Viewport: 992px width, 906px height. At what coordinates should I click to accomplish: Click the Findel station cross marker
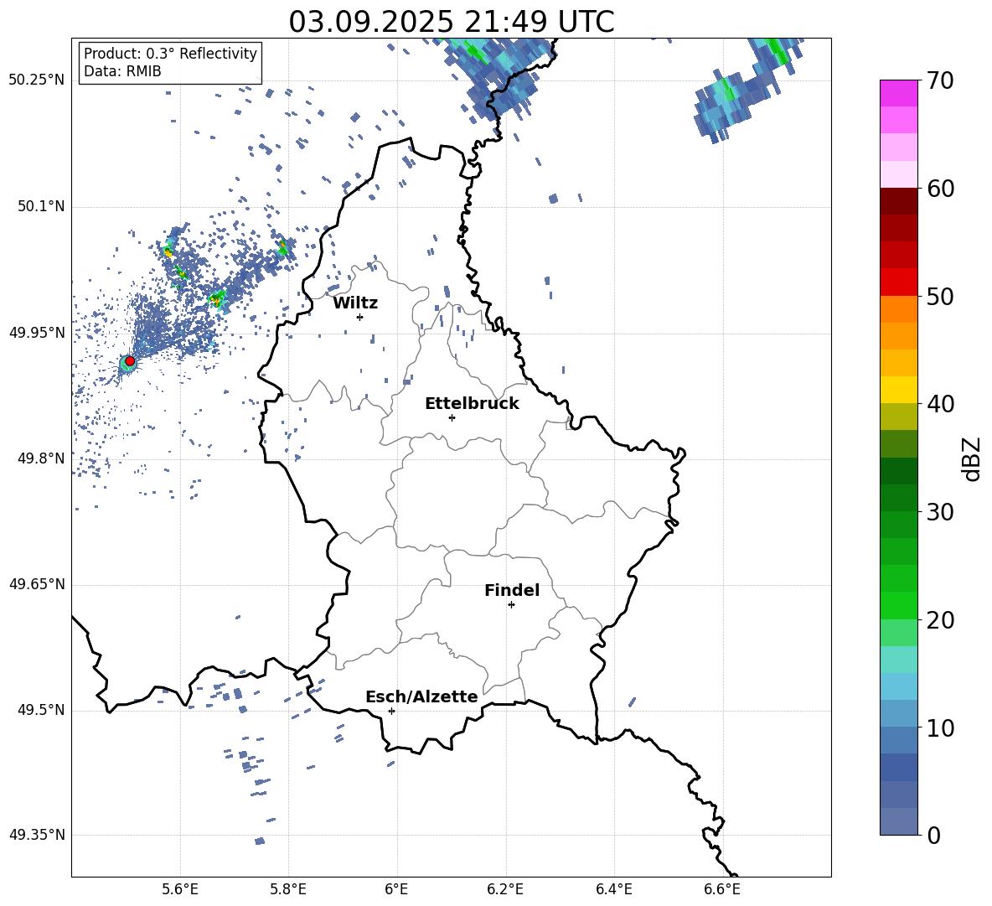[x=511, y=605]
